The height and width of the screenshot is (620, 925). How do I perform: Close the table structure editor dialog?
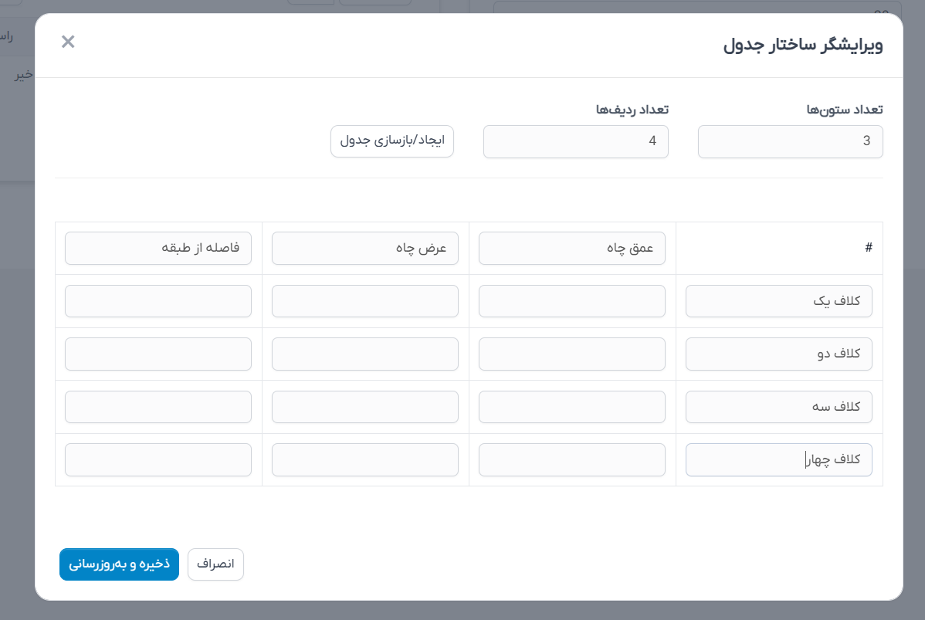tap(68, 42)
